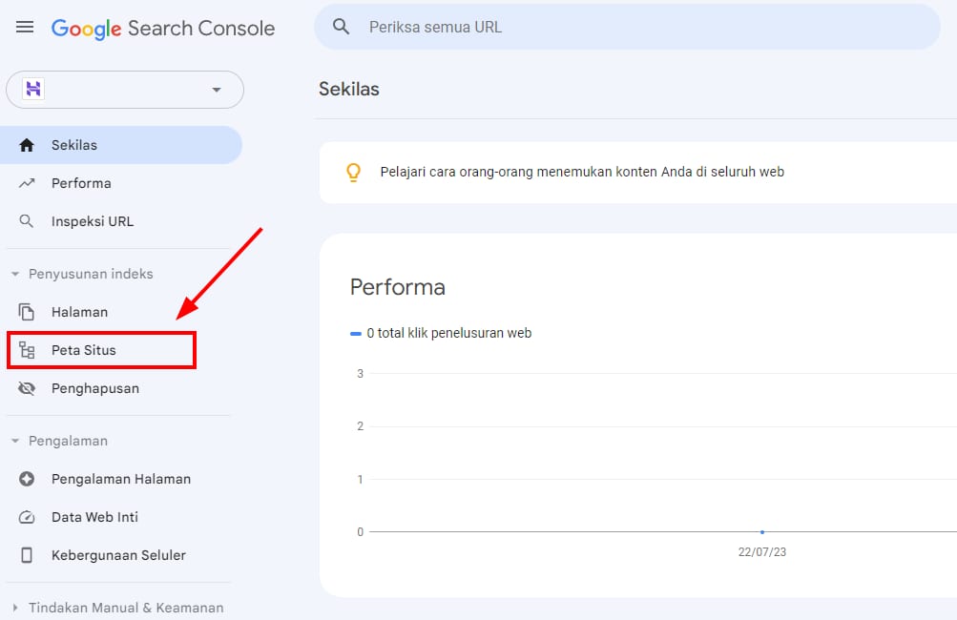
Task: Click the Pengalaman Halaman plus-circle icon
Action: 27,479
